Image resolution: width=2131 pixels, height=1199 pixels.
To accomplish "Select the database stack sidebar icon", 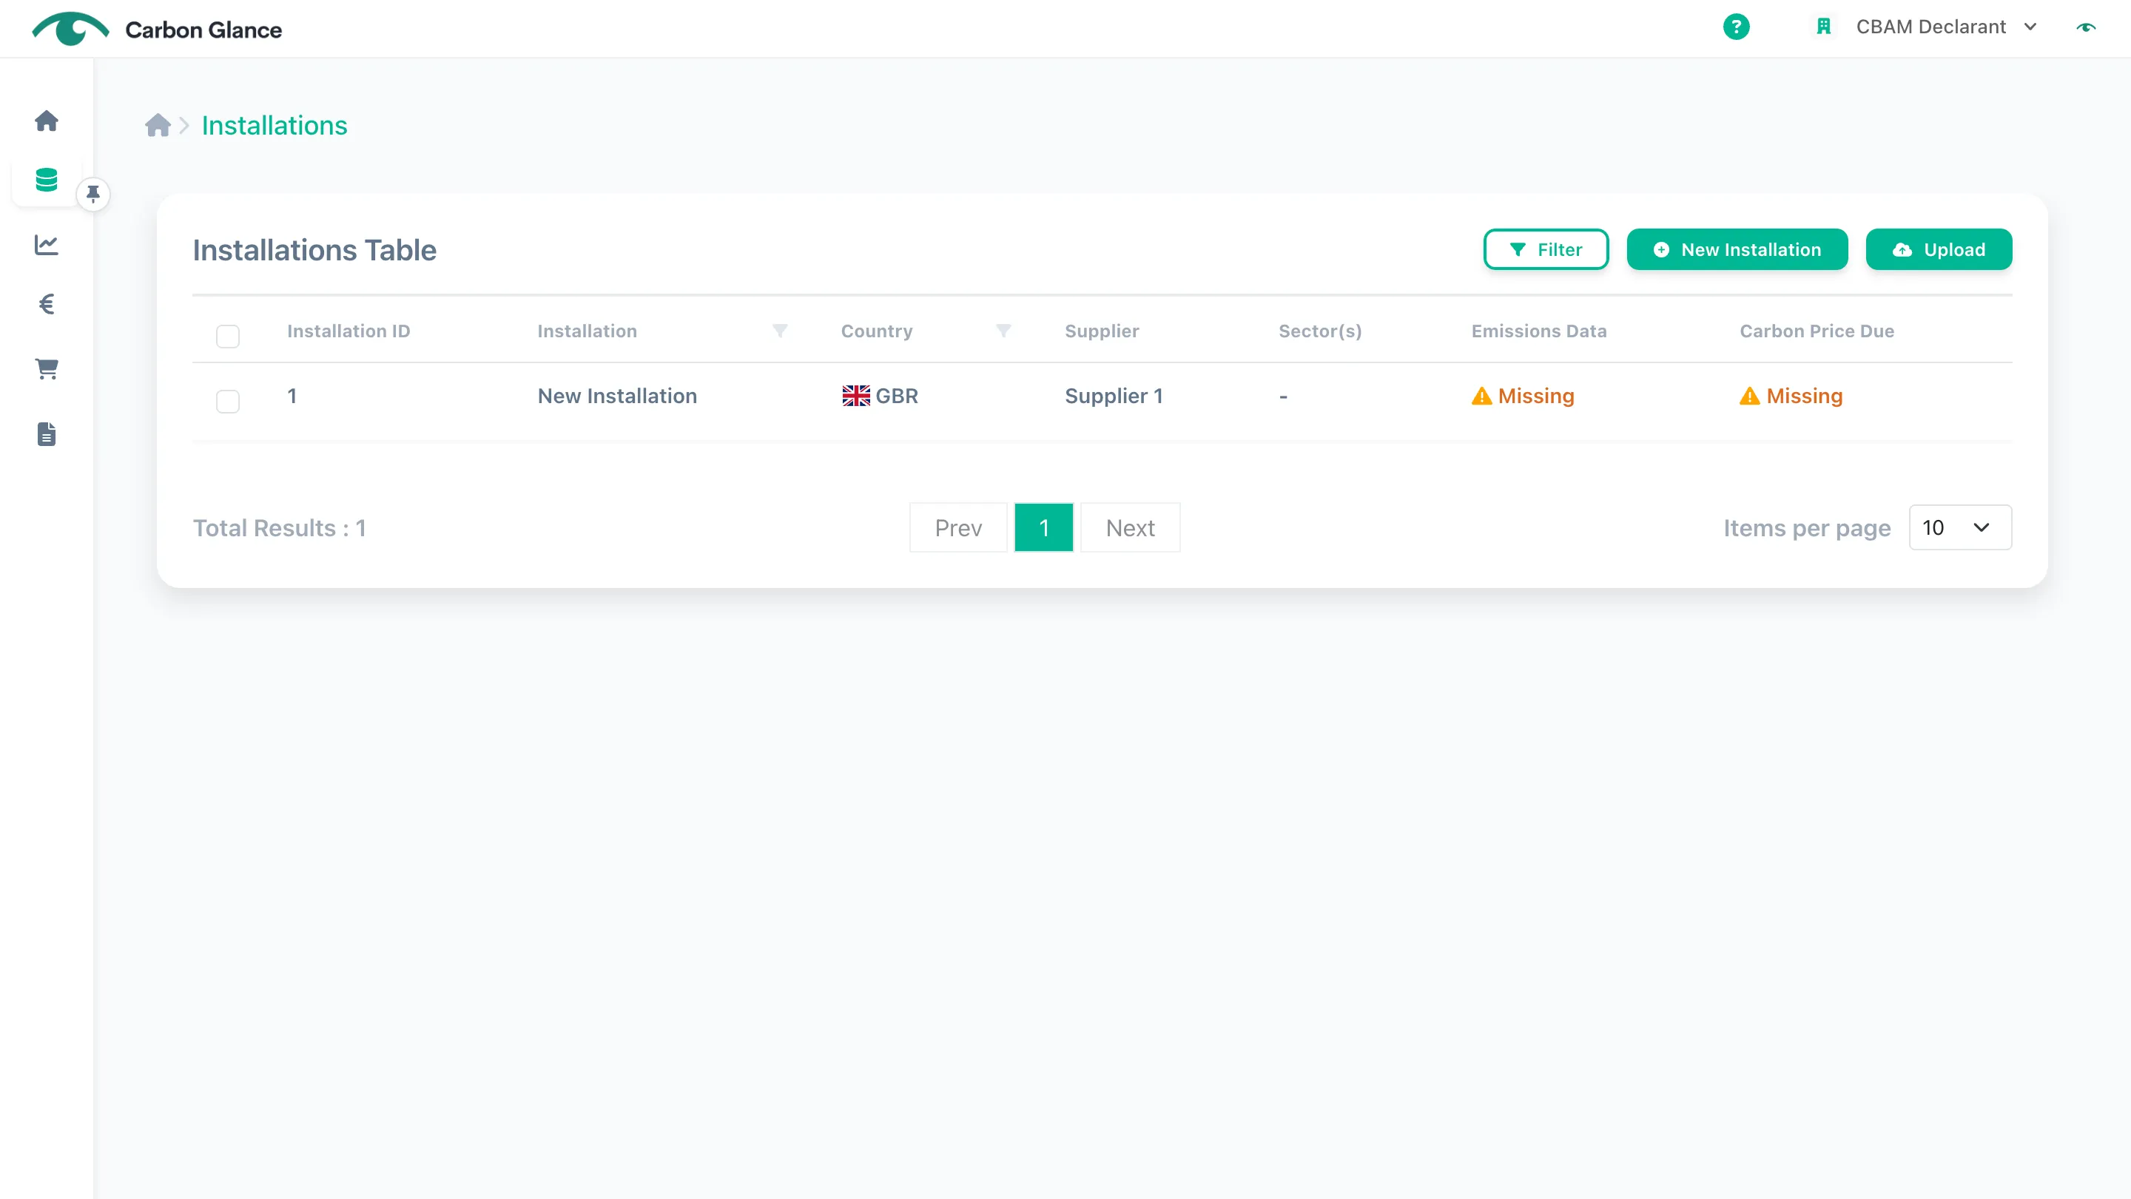I will tap(47, 180).
